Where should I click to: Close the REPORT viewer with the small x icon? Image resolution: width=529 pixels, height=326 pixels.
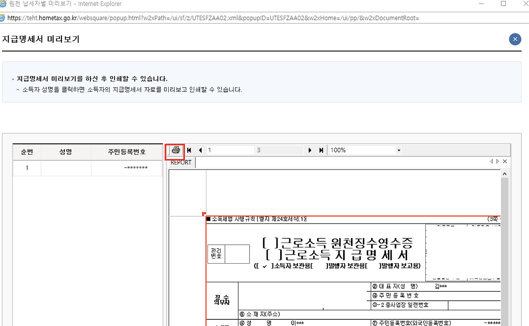(x=505, y=162)
